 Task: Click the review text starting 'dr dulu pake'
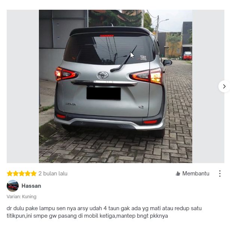click(104, 212)
